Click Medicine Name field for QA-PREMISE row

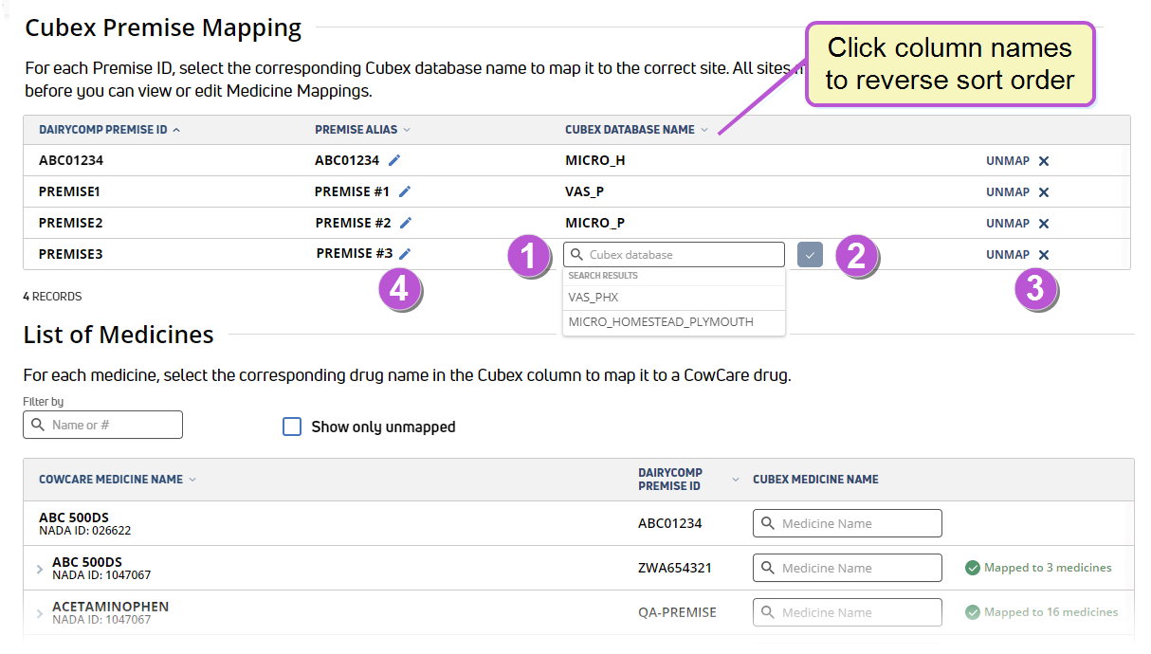tap(848, 612)
